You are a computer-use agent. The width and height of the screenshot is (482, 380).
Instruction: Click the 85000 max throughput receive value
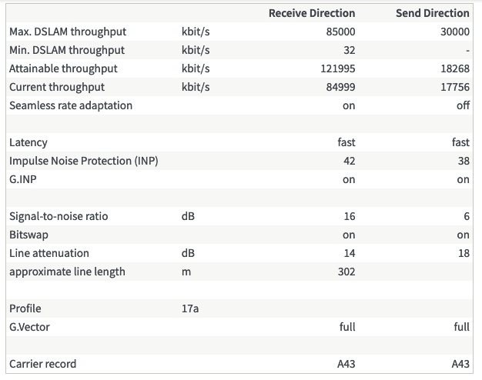pyautogui.click(x=340, y=32)
